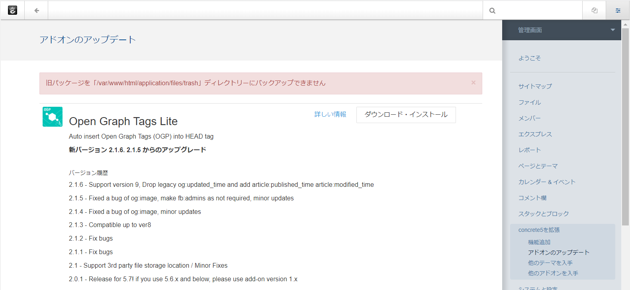Click the concrete5 hand logo icon
Viewport: 630px width, 290px height.
pos(12,10)
